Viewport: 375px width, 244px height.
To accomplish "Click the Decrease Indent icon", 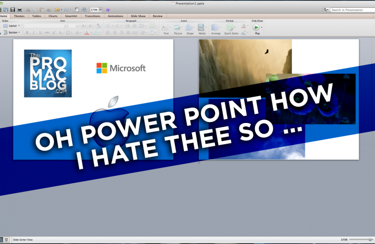I will tap(128, 26).
